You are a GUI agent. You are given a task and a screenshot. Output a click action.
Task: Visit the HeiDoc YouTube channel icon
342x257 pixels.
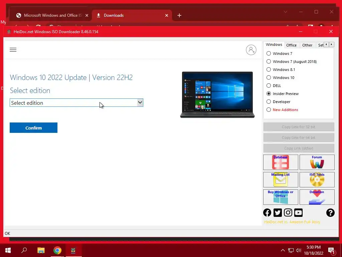click(298, 212)
